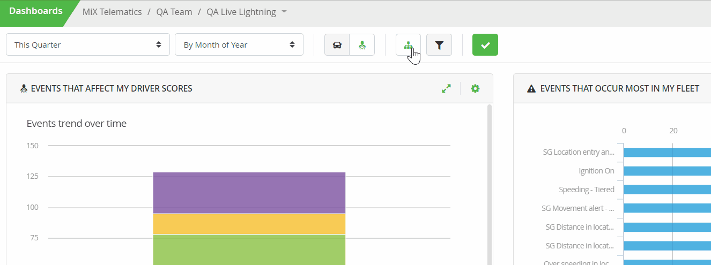Open the By Month of Year dropdown

[239, 44]
